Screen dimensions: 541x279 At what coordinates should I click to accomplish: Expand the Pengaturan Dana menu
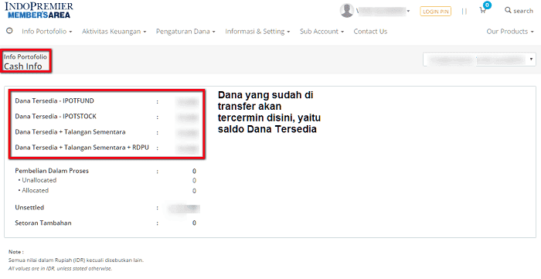pyautogui.click(x=185, y=32)
